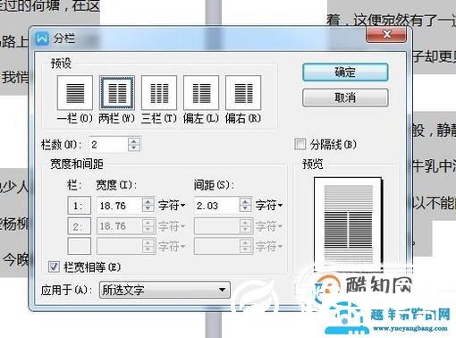
Task: Click the WPS logo icon in title bar
Action: [42, 38]
